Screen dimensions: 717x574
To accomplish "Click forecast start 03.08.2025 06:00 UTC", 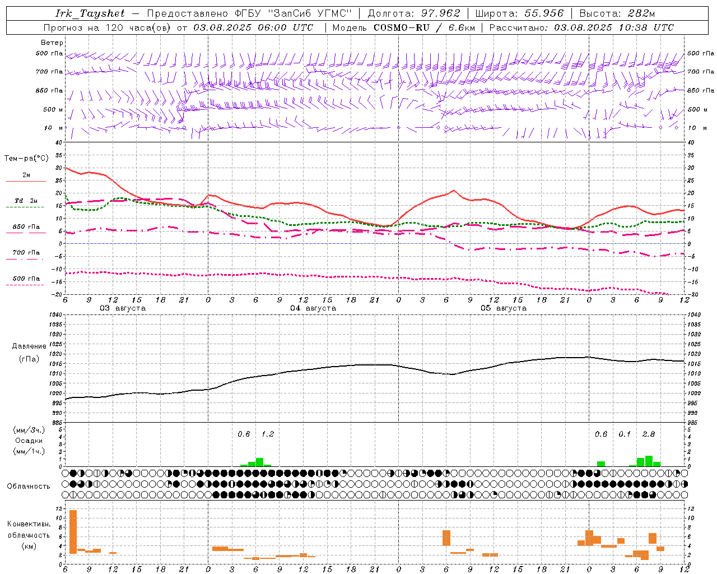I will pos(253,27).
